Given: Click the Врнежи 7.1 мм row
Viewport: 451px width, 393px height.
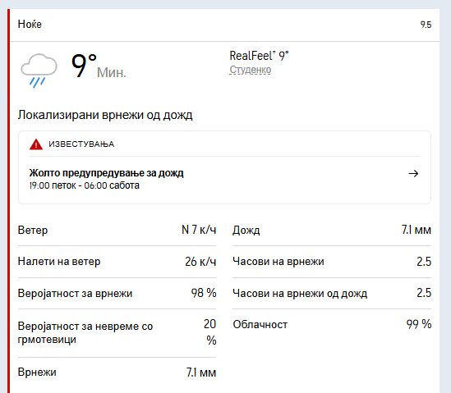Looking at the screenshot, I should [x=117, y=372].
